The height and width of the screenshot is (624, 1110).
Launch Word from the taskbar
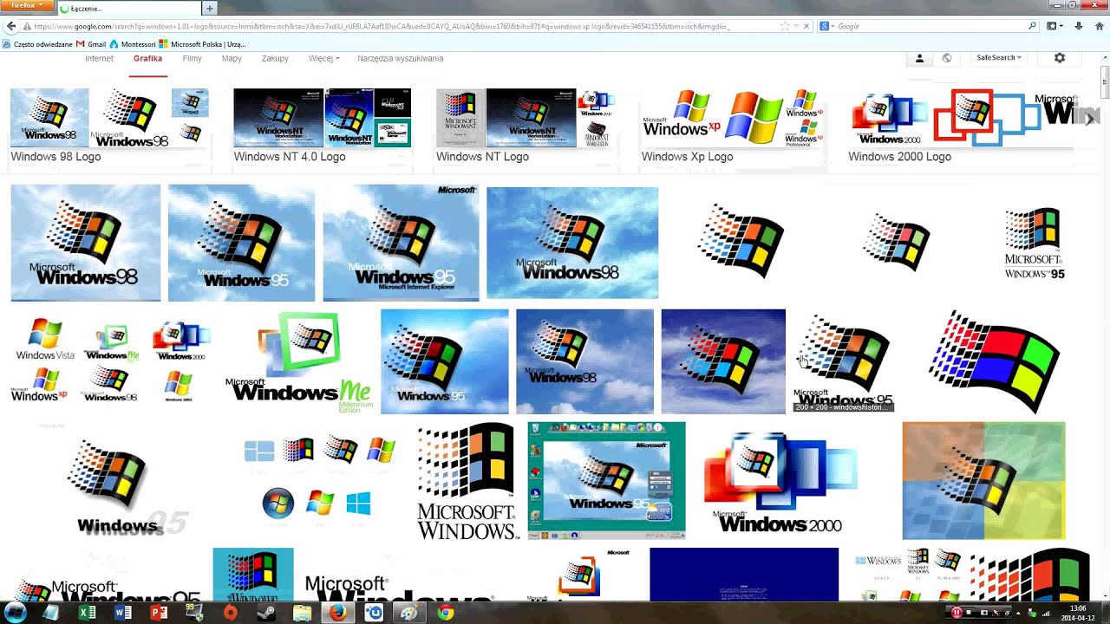[122, 613]
